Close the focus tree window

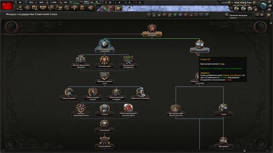[269, 15]
